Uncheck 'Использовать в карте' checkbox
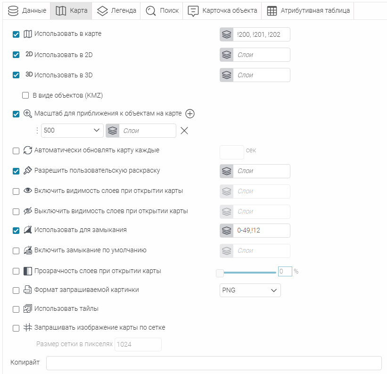The height and width of the screenshot is (374, 387). (16, 34)
